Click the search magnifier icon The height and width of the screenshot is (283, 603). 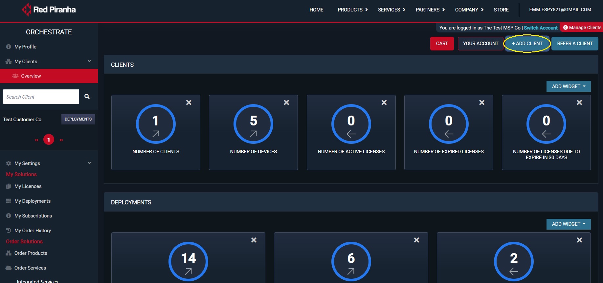click(87, 97)
